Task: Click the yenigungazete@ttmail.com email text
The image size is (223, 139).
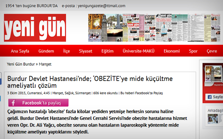Action: click(101, 6)
